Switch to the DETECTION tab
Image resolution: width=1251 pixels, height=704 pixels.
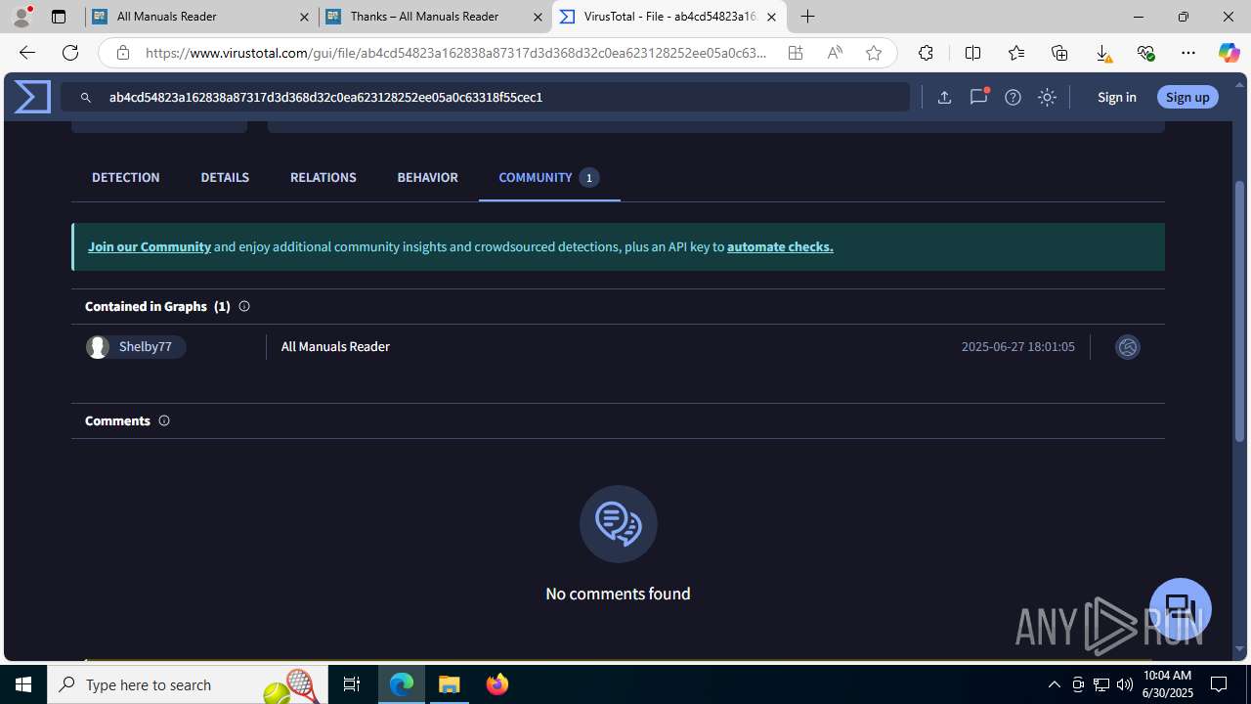pyautogui.click(x=126, y=177)
